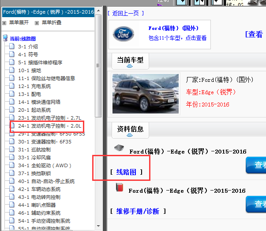Click page icon beside 46-1 辅助约束系统

12,213
